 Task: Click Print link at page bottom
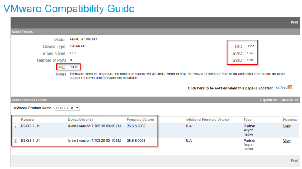click(x=294, y=160)
